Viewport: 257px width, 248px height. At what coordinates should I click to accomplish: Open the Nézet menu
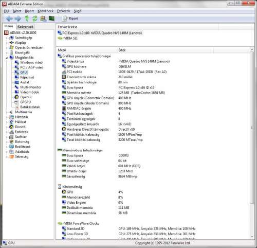(17, 11)
